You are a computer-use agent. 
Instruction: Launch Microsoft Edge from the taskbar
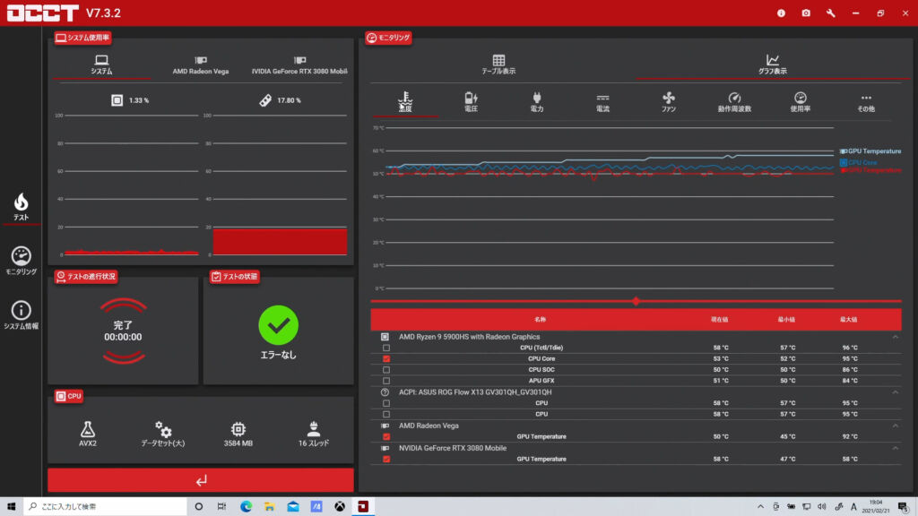[246, 507]
